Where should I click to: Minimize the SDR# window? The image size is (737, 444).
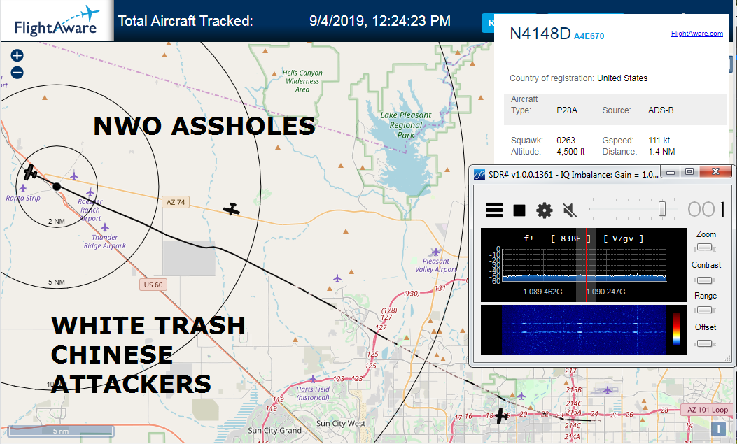(671, 172)
